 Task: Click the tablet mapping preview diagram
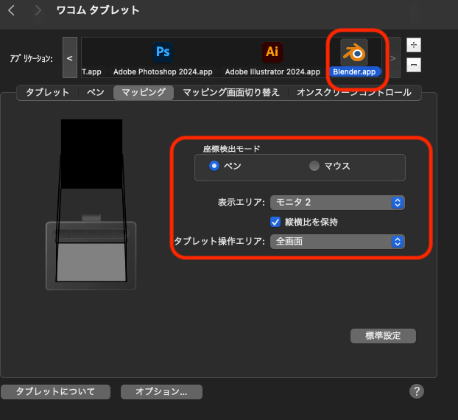pos(91,204)
